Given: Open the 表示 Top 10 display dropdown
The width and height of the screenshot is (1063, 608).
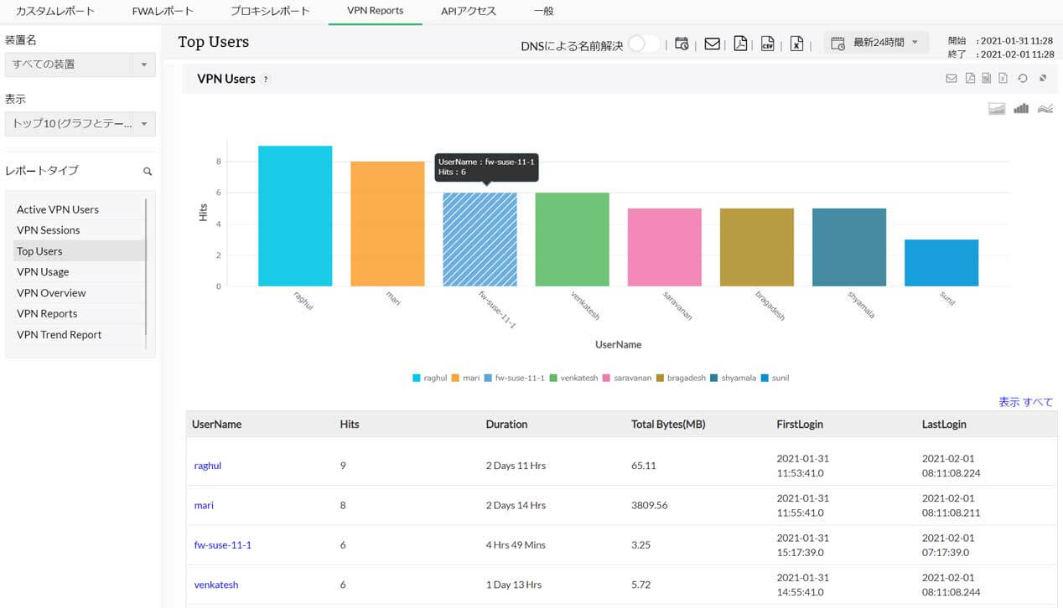Looking at the screenshot, I should 80,124.
